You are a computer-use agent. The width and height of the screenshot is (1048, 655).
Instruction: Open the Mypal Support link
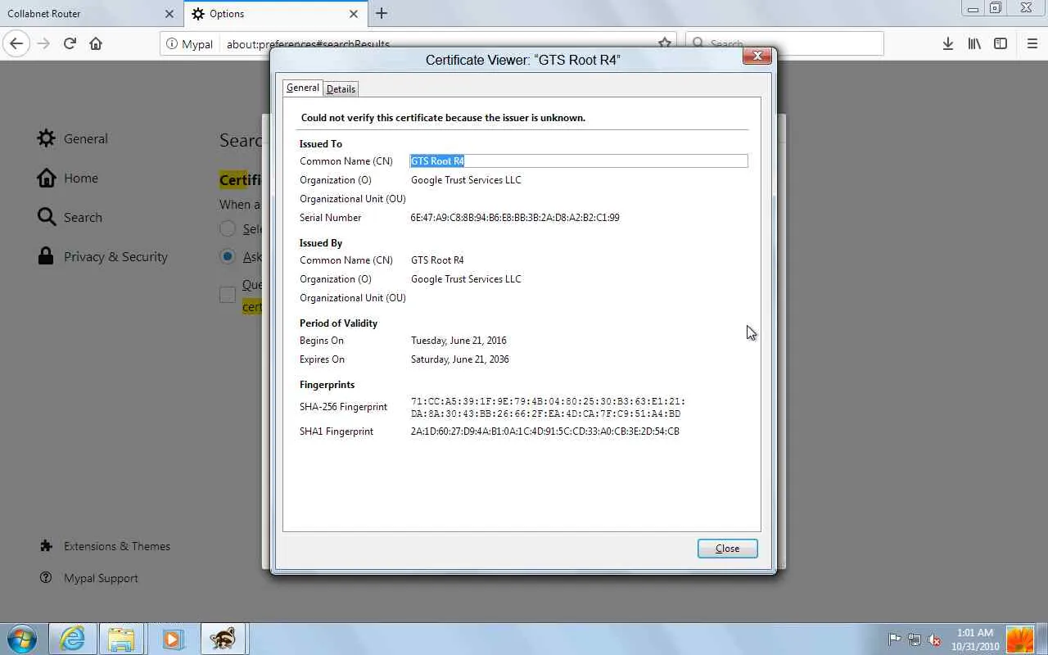88,578
